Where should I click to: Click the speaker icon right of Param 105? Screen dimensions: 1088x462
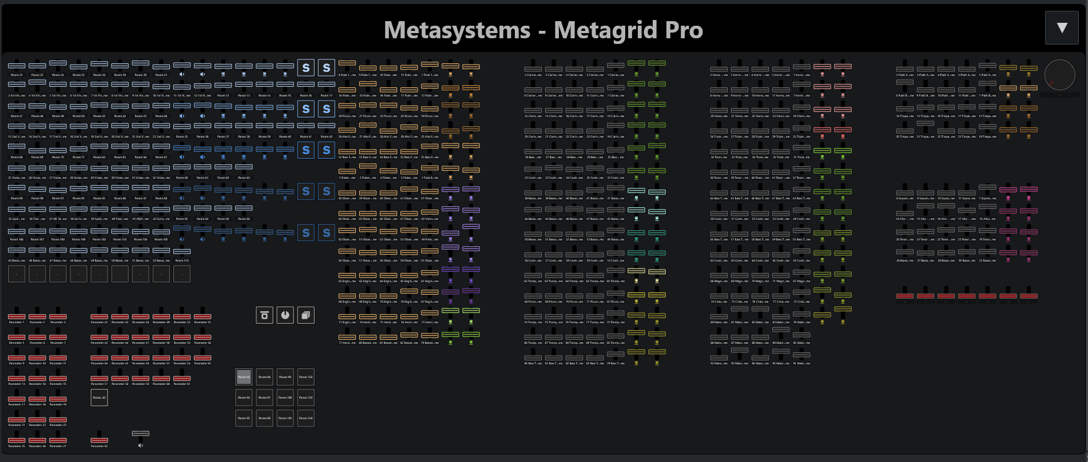pos(182,239)
